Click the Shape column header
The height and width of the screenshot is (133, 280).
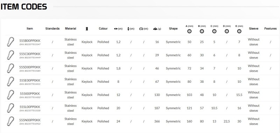click(x=173, y=29)
